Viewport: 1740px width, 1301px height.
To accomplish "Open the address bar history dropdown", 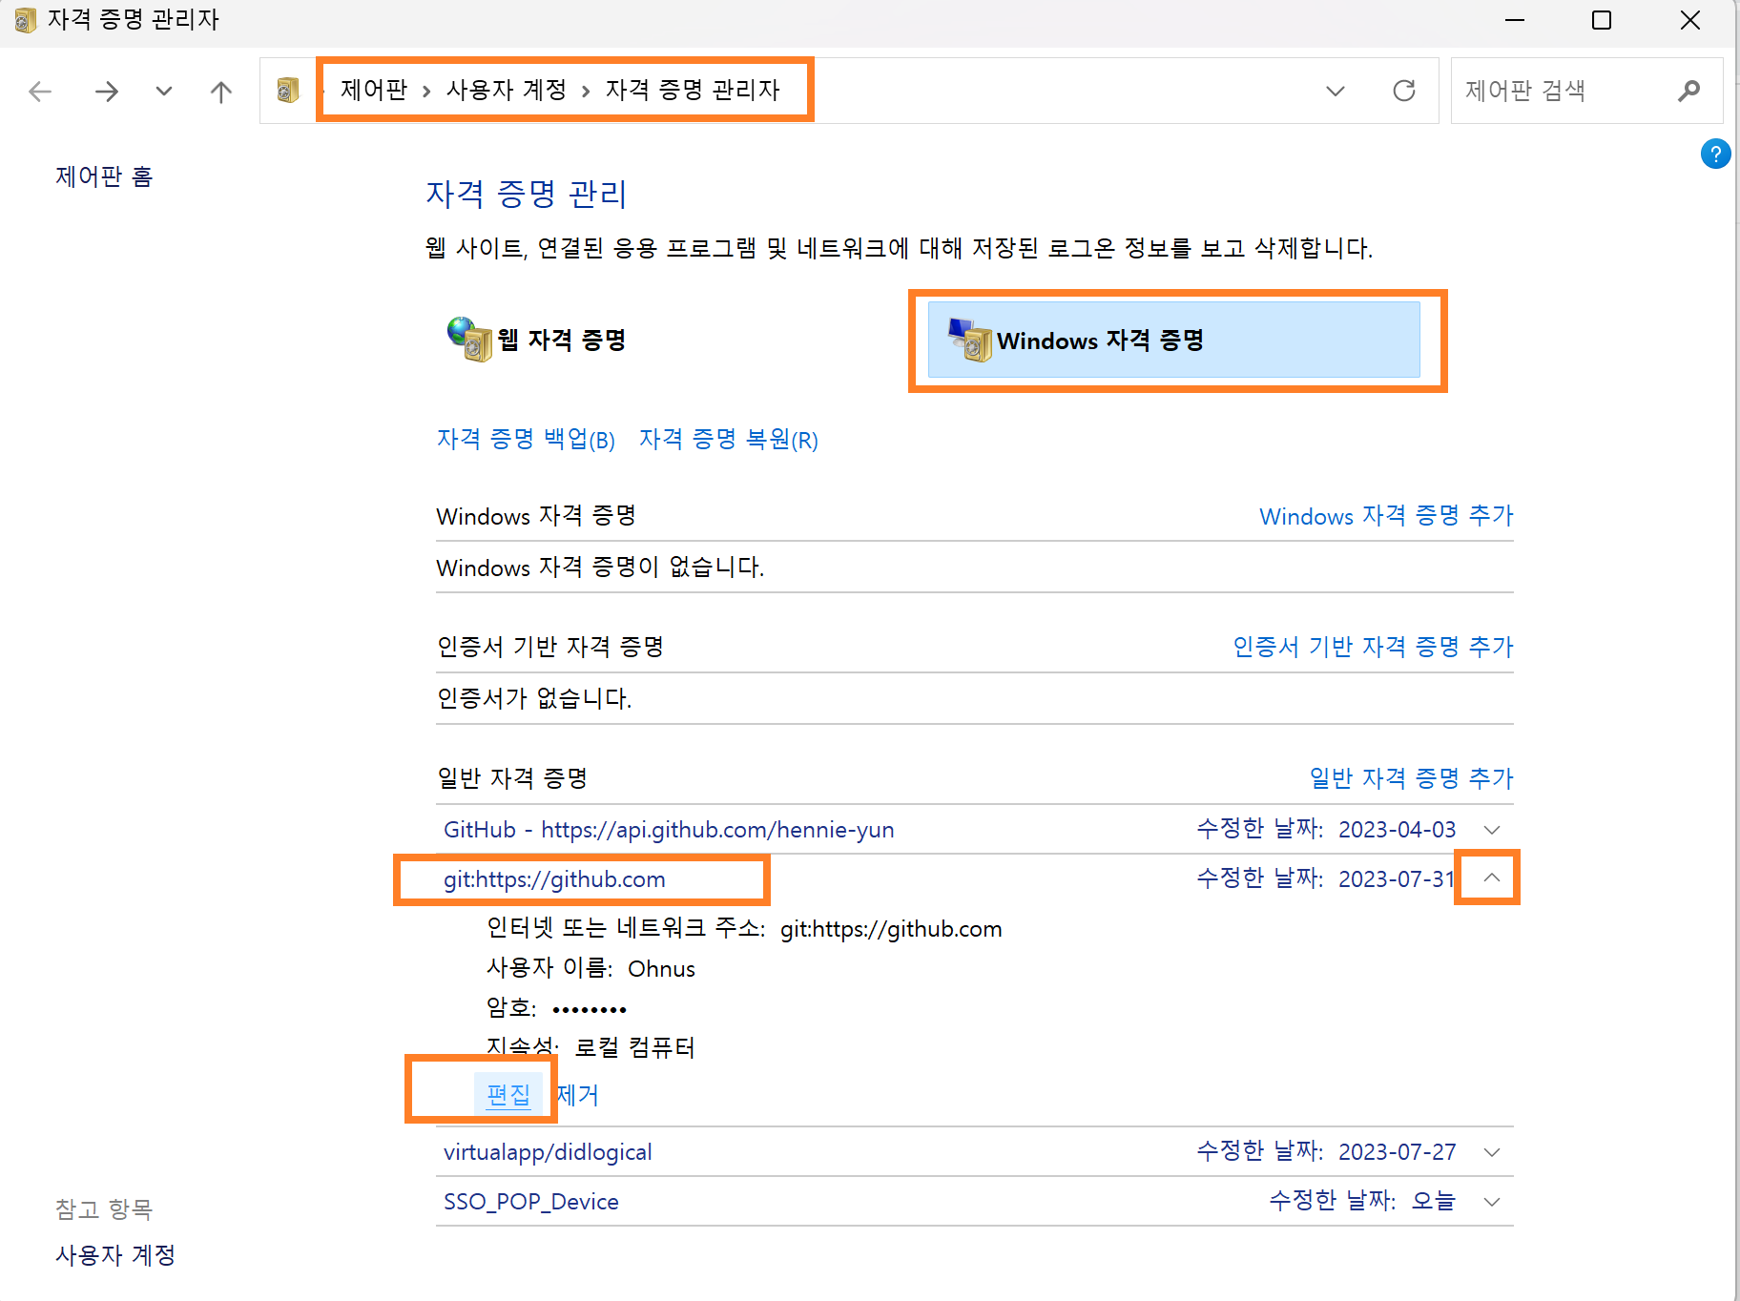I will (1336, 92).
